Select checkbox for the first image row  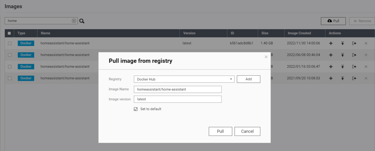point(10,43)
